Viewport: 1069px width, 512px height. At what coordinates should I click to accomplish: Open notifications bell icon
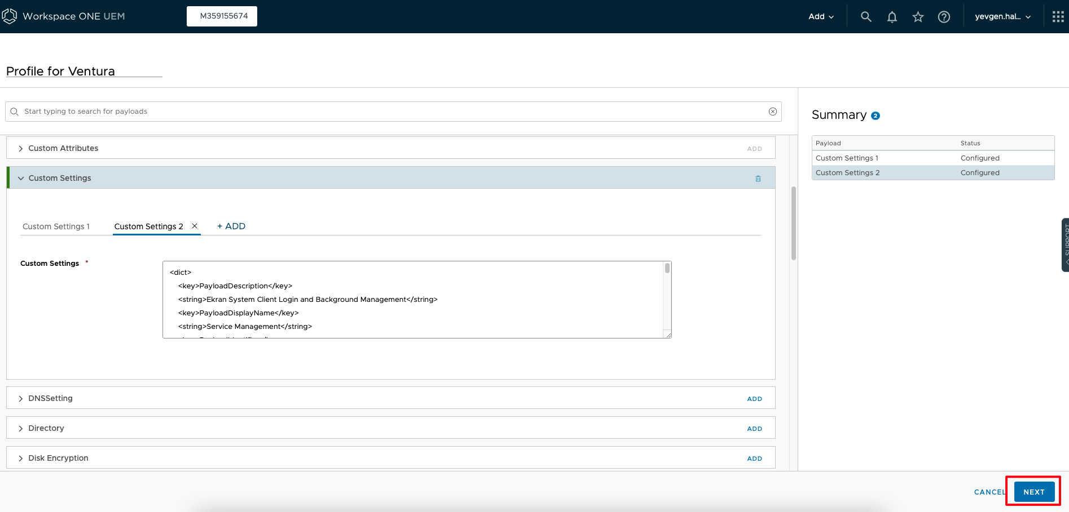click(x=892, y=17)
